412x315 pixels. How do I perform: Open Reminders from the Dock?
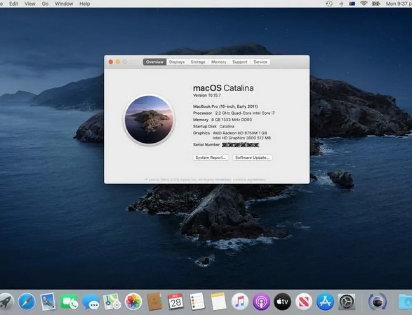coord(197,301)
